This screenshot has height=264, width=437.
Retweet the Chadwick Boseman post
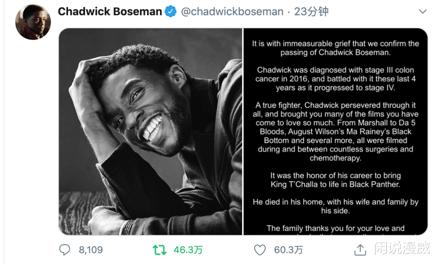pyautogui.click(x=159, y=250)
